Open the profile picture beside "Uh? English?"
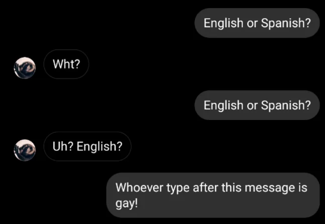 pyautogui.click(x=24, y=150)
